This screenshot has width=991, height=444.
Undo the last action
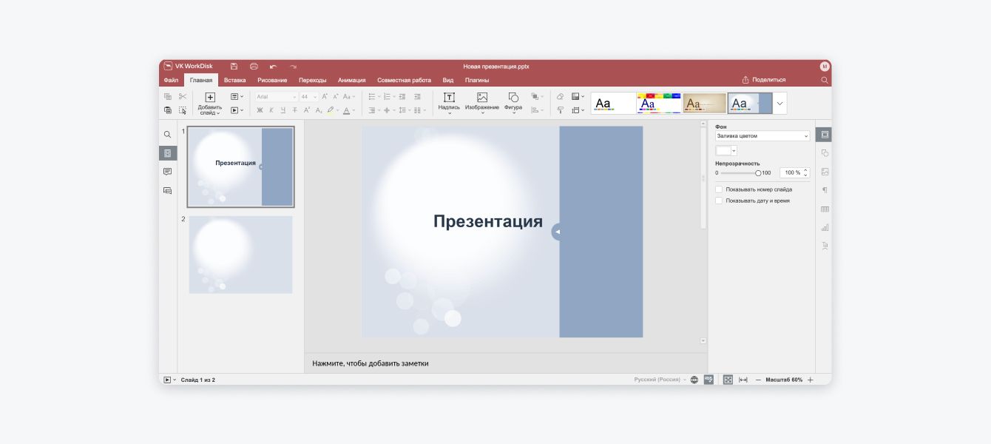[x=274, y=67]
